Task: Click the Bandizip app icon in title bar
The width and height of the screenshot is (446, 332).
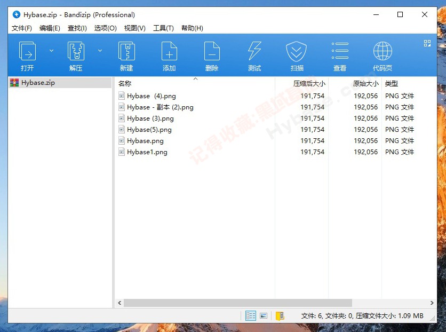Action: pos(17,14)
